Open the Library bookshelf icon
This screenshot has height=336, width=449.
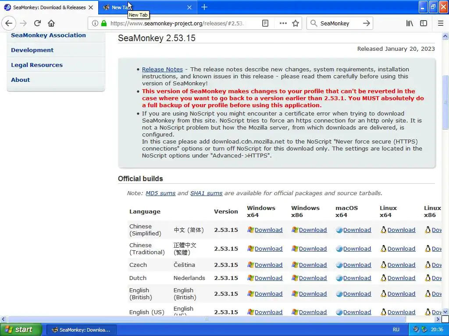click(410, 23)
